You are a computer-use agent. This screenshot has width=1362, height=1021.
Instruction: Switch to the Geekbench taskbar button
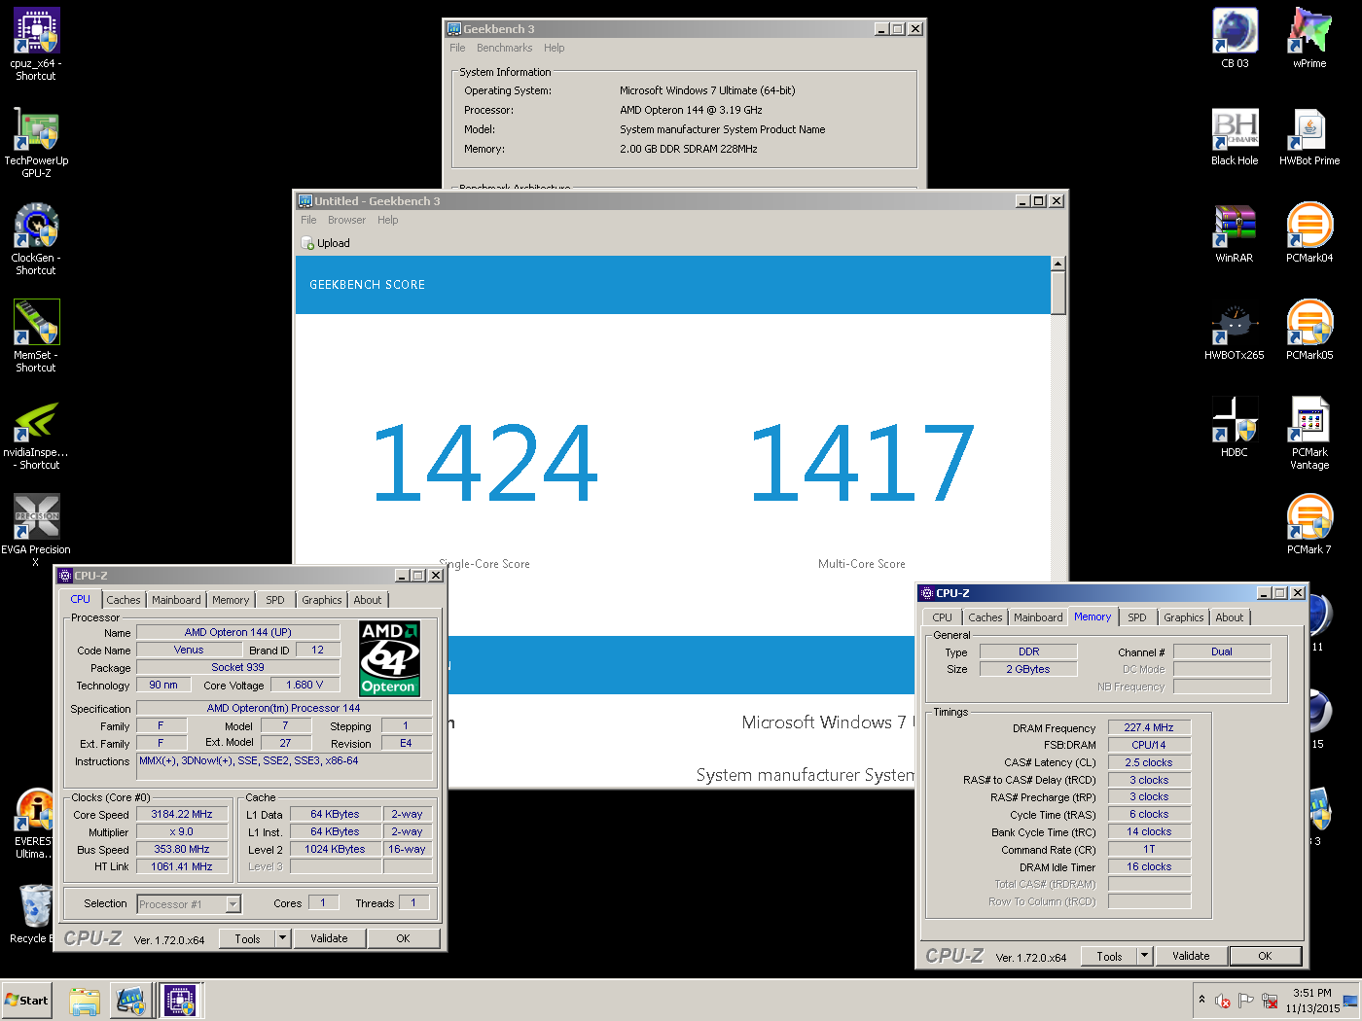point(131,1001)
